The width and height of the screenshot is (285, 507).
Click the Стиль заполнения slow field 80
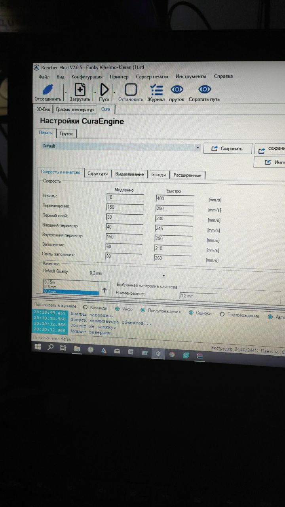click(123, 256)
